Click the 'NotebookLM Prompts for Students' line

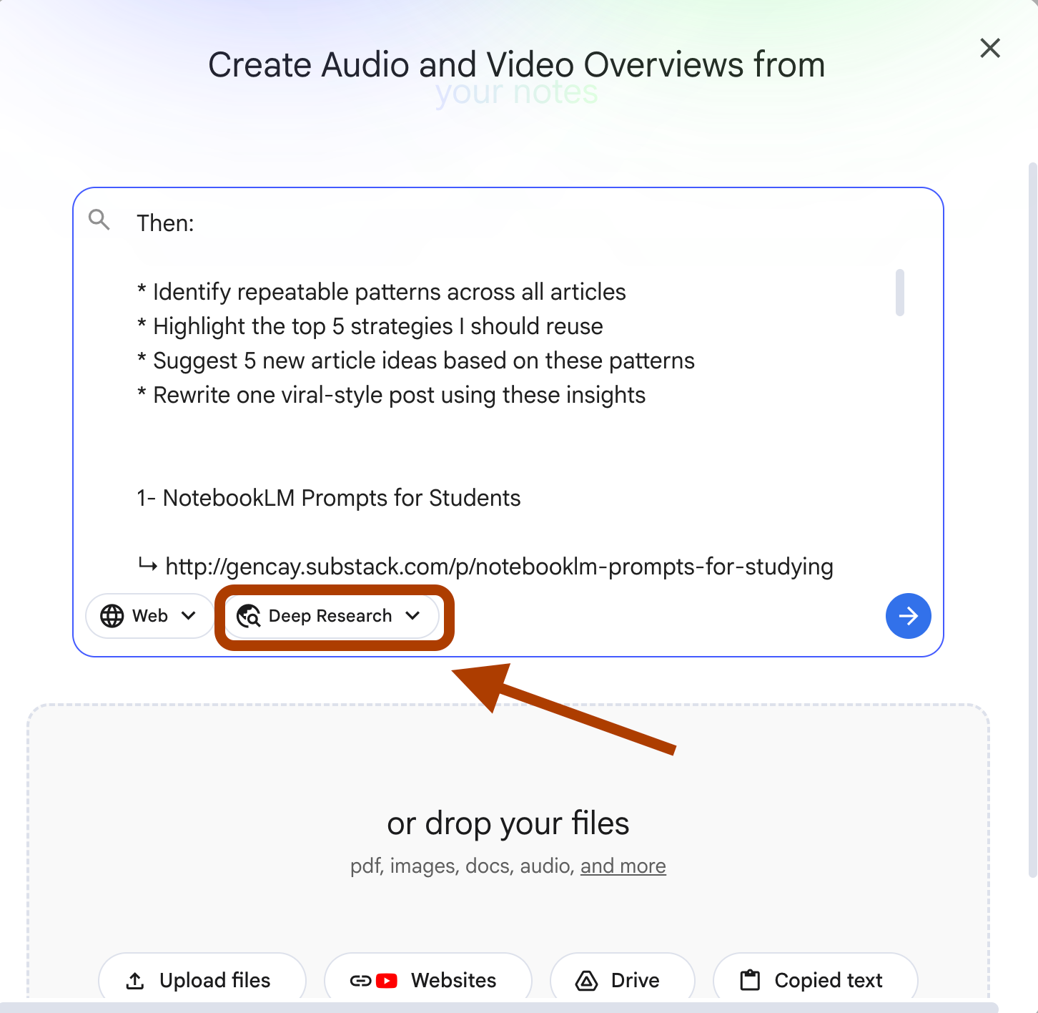pyautogui.click(x=329, y=498)
